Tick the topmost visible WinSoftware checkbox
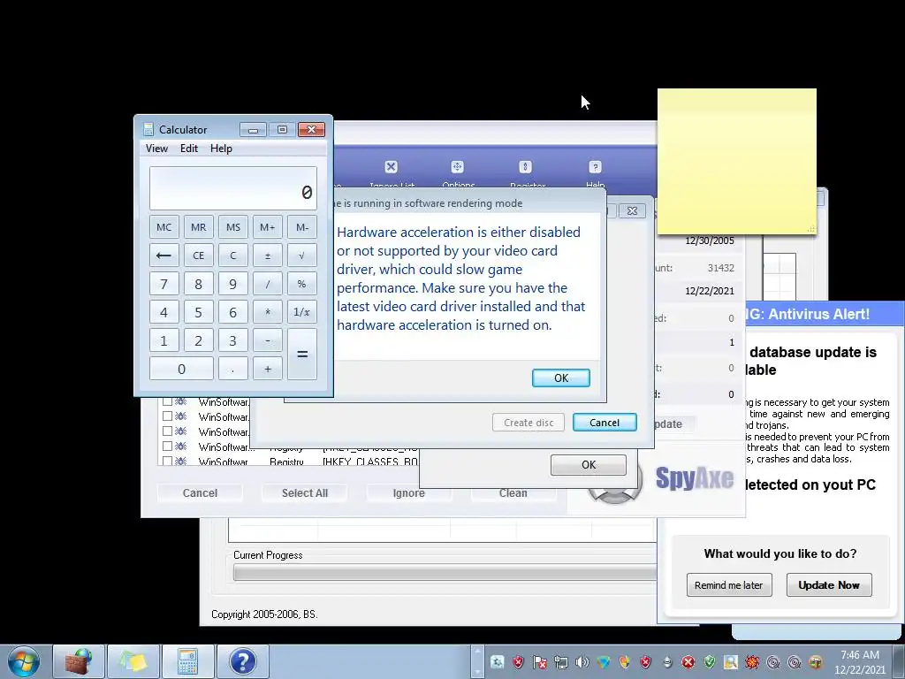 pyautogui.click(x=167, y=401)
